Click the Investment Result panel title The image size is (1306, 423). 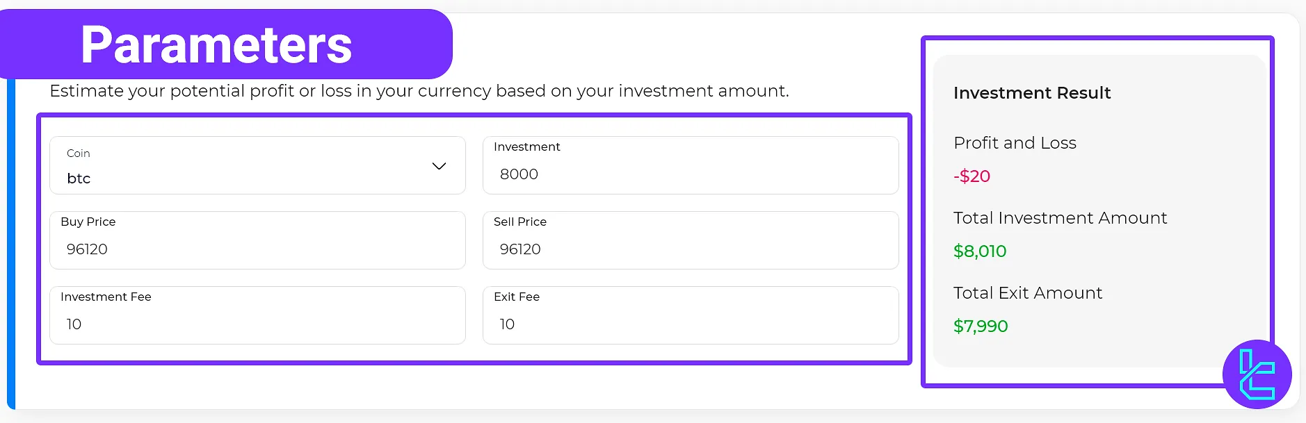click(x=1032, y=93)
